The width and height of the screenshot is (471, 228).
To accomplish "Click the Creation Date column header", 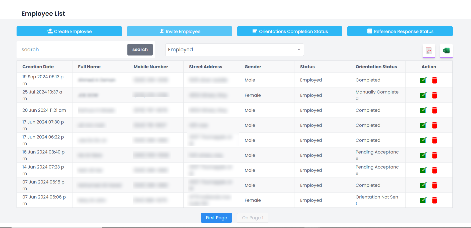I will [38, 67].
